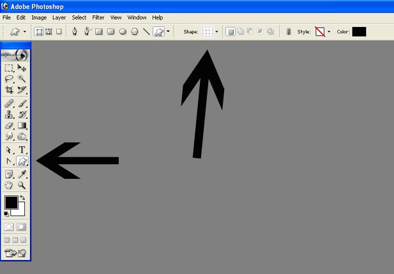The width and height of the screenshot is (394, 274).
Task: Select the Slice tool
Action: point(22,90)
